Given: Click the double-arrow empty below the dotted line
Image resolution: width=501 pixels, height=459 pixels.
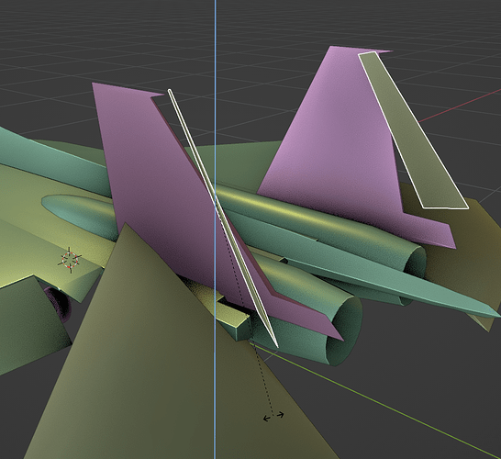Looking at the screenshot, I should tap(273, 416).
